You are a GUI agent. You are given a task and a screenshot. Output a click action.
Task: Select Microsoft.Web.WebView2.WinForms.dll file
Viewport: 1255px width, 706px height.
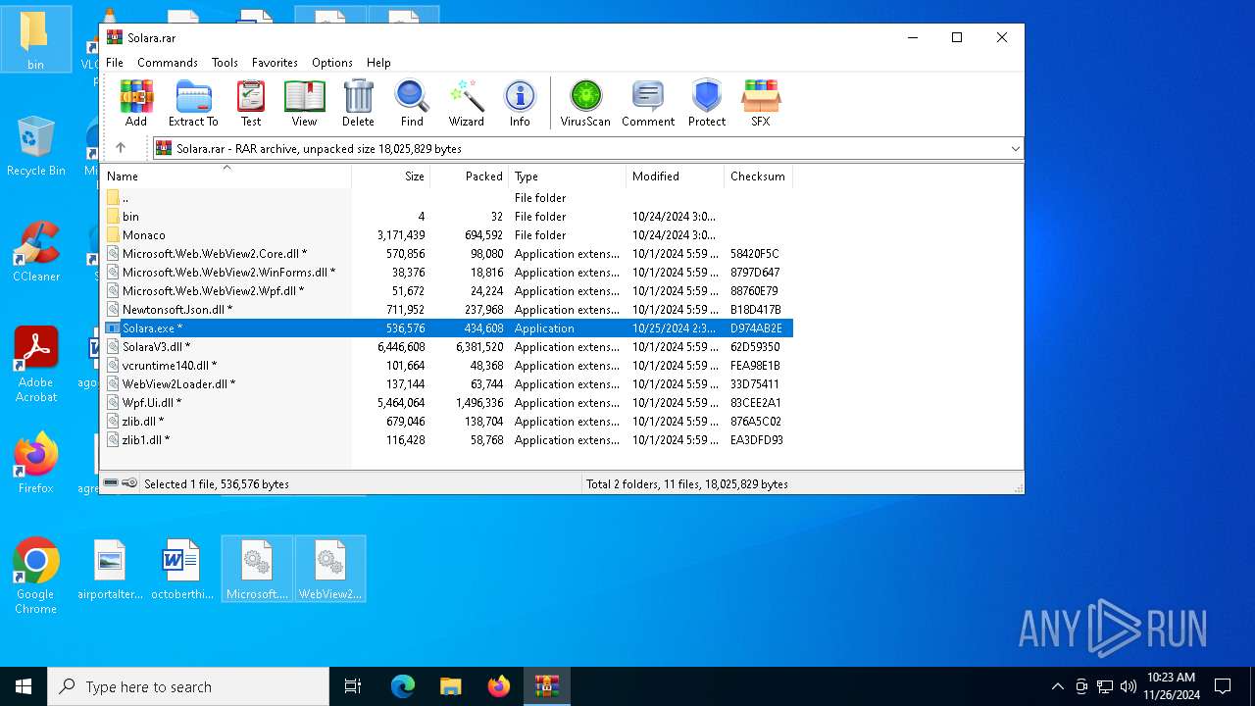coord(447,273)
